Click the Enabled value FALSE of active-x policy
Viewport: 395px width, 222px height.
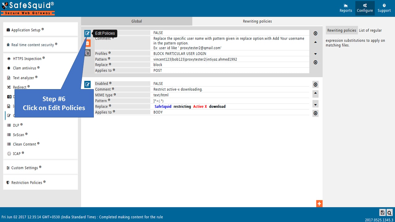[158, 84]
